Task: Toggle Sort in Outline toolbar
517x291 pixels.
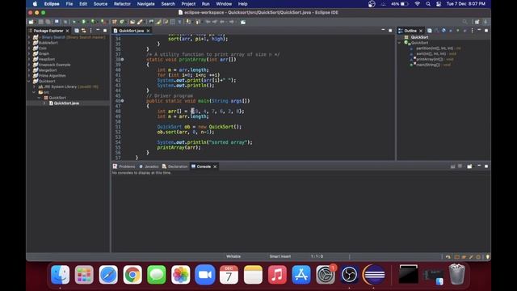Action: (436, 31)
